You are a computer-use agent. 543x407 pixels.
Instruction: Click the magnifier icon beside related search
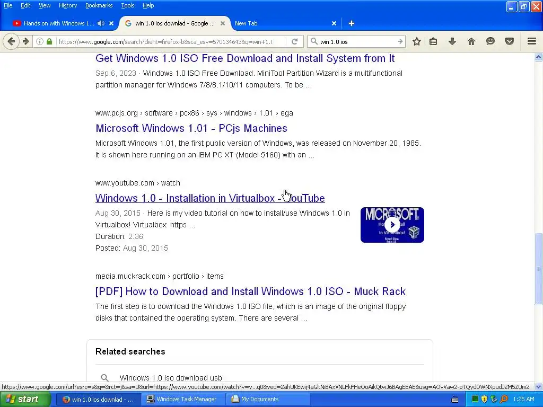104,377
